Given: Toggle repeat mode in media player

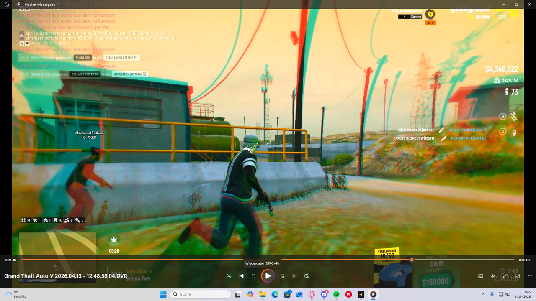Looking at the screenshot, I should click(307, 276).
